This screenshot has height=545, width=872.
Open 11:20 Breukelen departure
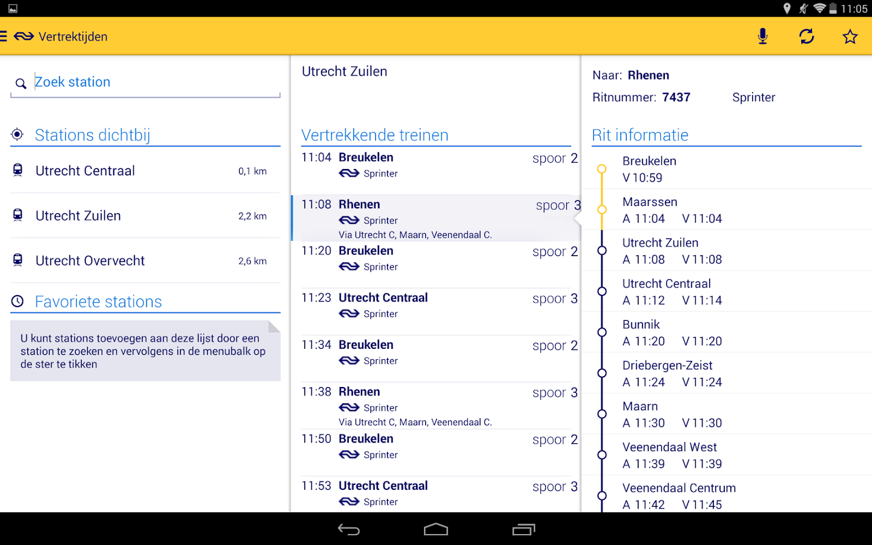click(x=436, y=265)
